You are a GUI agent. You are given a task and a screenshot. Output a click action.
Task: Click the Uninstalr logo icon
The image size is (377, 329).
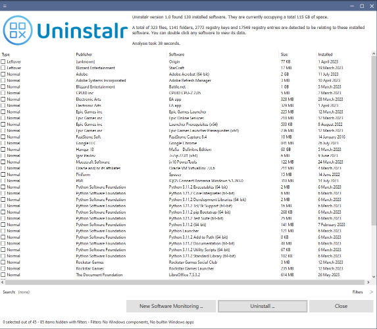coord(18,30)
